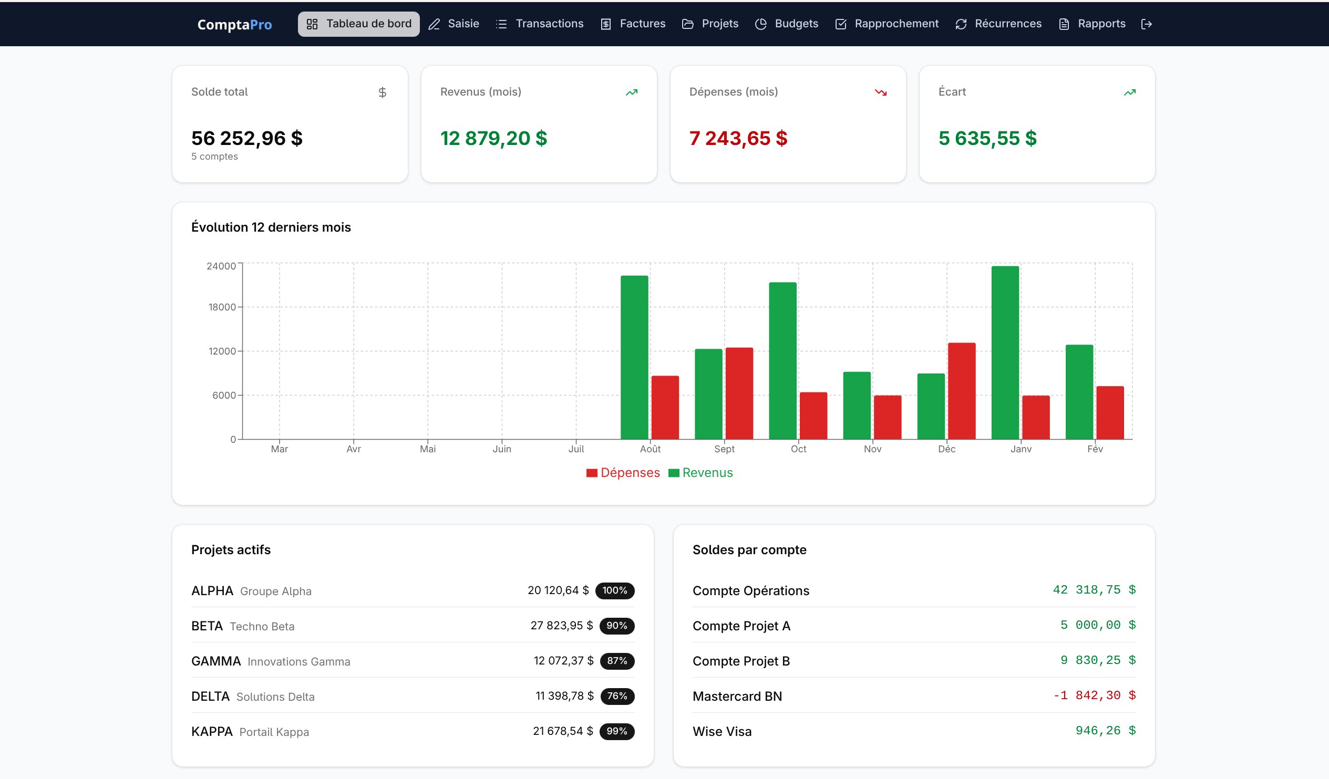Click the ComptaPro logo
The image size is (1329, 779).
[x=235, y=25]
